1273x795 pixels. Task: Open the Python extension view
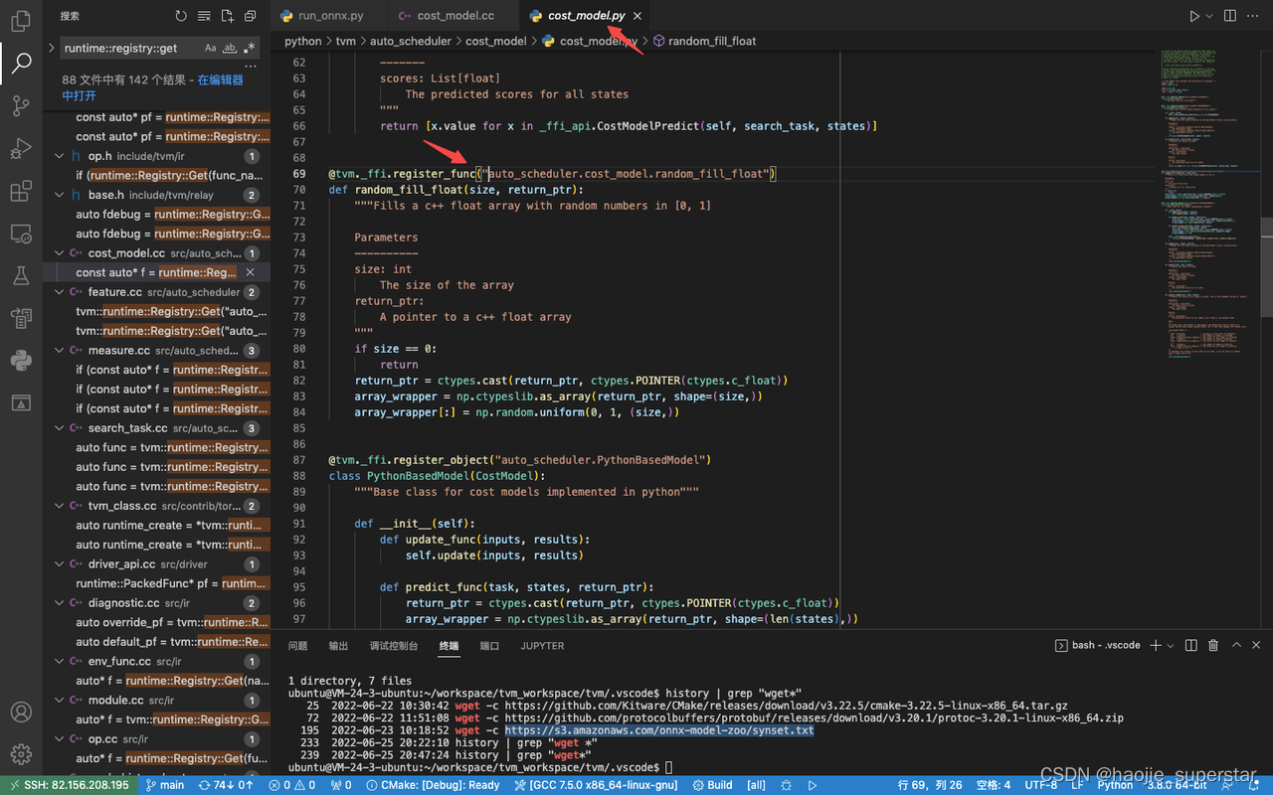(x=21, y=360)
